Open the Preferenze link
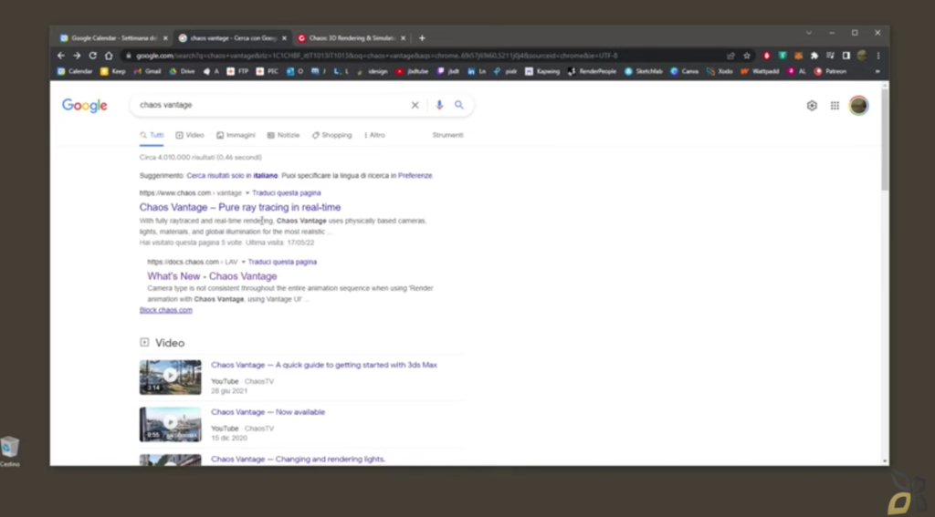Viewport: 935px width, 517px height. click(415, 176)
